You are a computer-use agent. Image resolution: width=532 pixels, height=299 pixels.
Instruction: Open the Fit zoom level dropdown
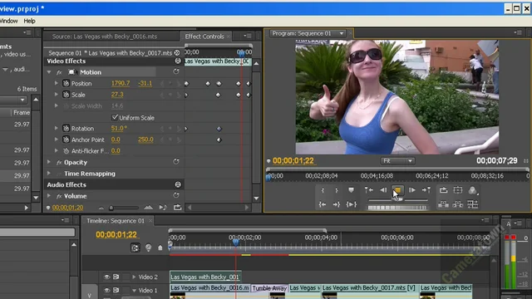pos(397,160)
